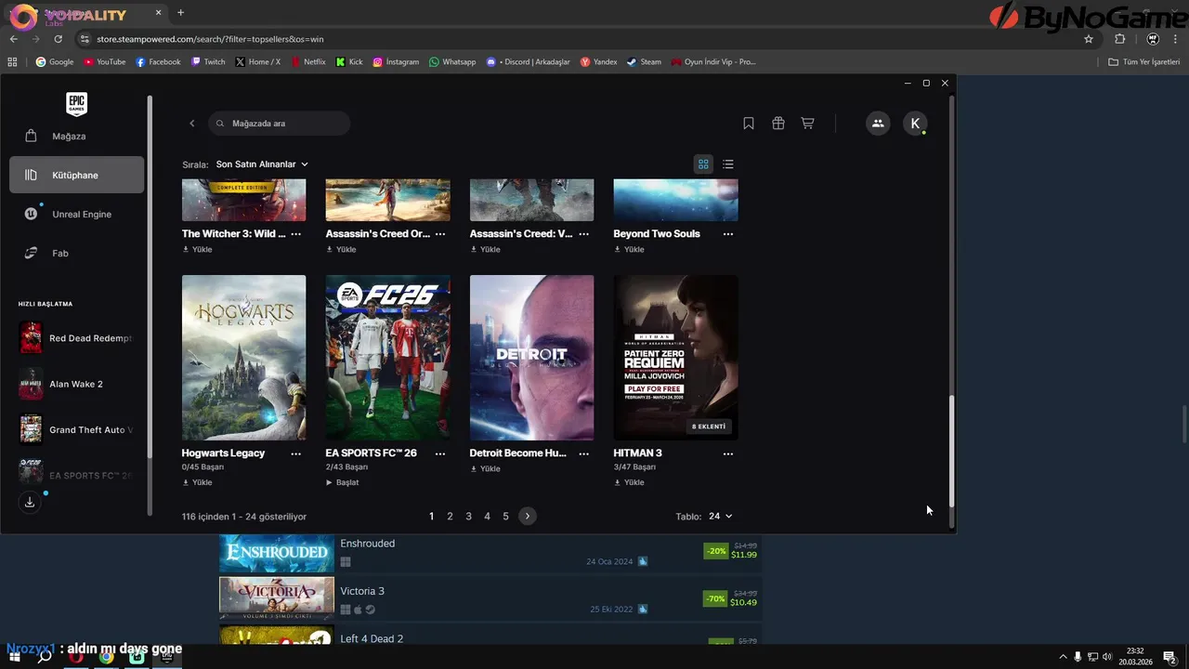Show hidden system tray icons
The image size is (1189, 669).
point(1064,657)
